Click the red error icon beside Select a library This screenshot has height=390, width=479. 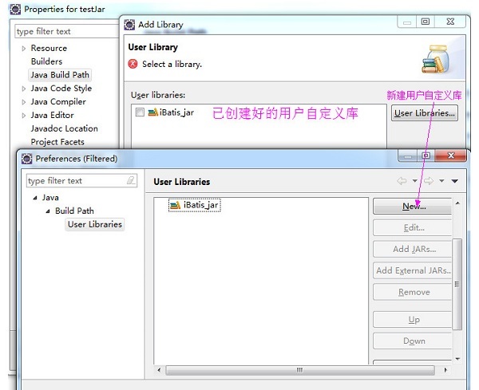click(x=133, y=64)
